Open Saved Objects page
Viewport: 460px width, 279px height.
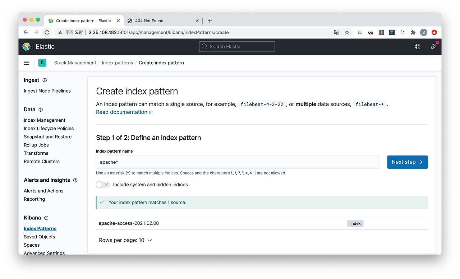(x=39, y=237)
